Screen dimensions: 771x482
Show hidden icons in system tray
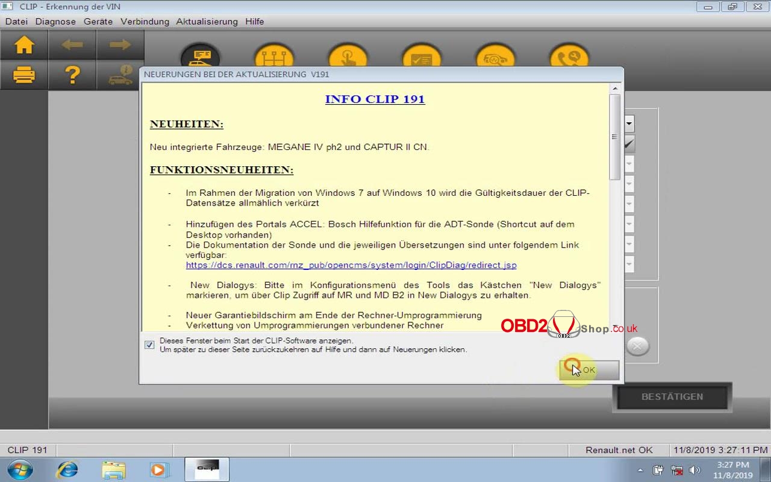pyautogui.click(x=642, y=470)
